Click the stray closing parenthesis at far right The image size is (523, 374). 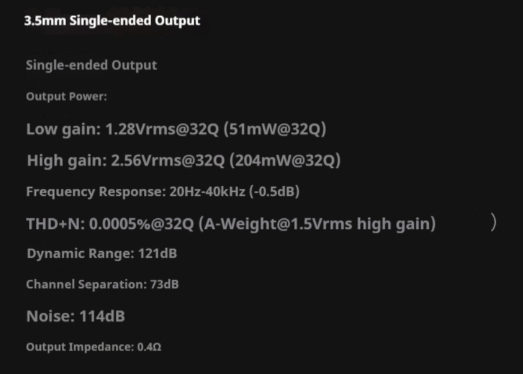493,223
